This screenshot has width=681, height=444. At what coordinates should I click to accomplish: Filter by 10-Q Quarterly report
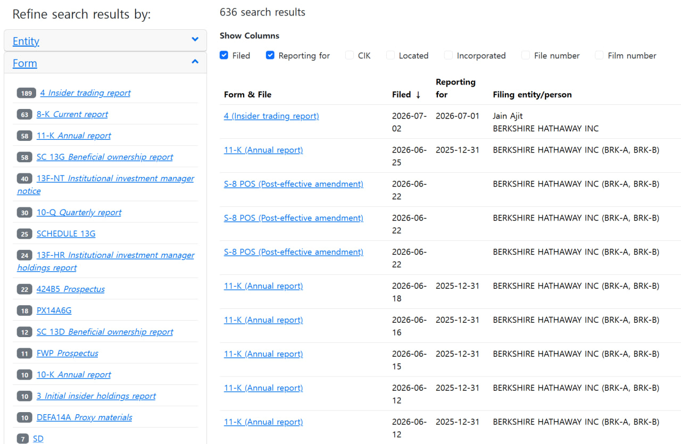(79, 213)
